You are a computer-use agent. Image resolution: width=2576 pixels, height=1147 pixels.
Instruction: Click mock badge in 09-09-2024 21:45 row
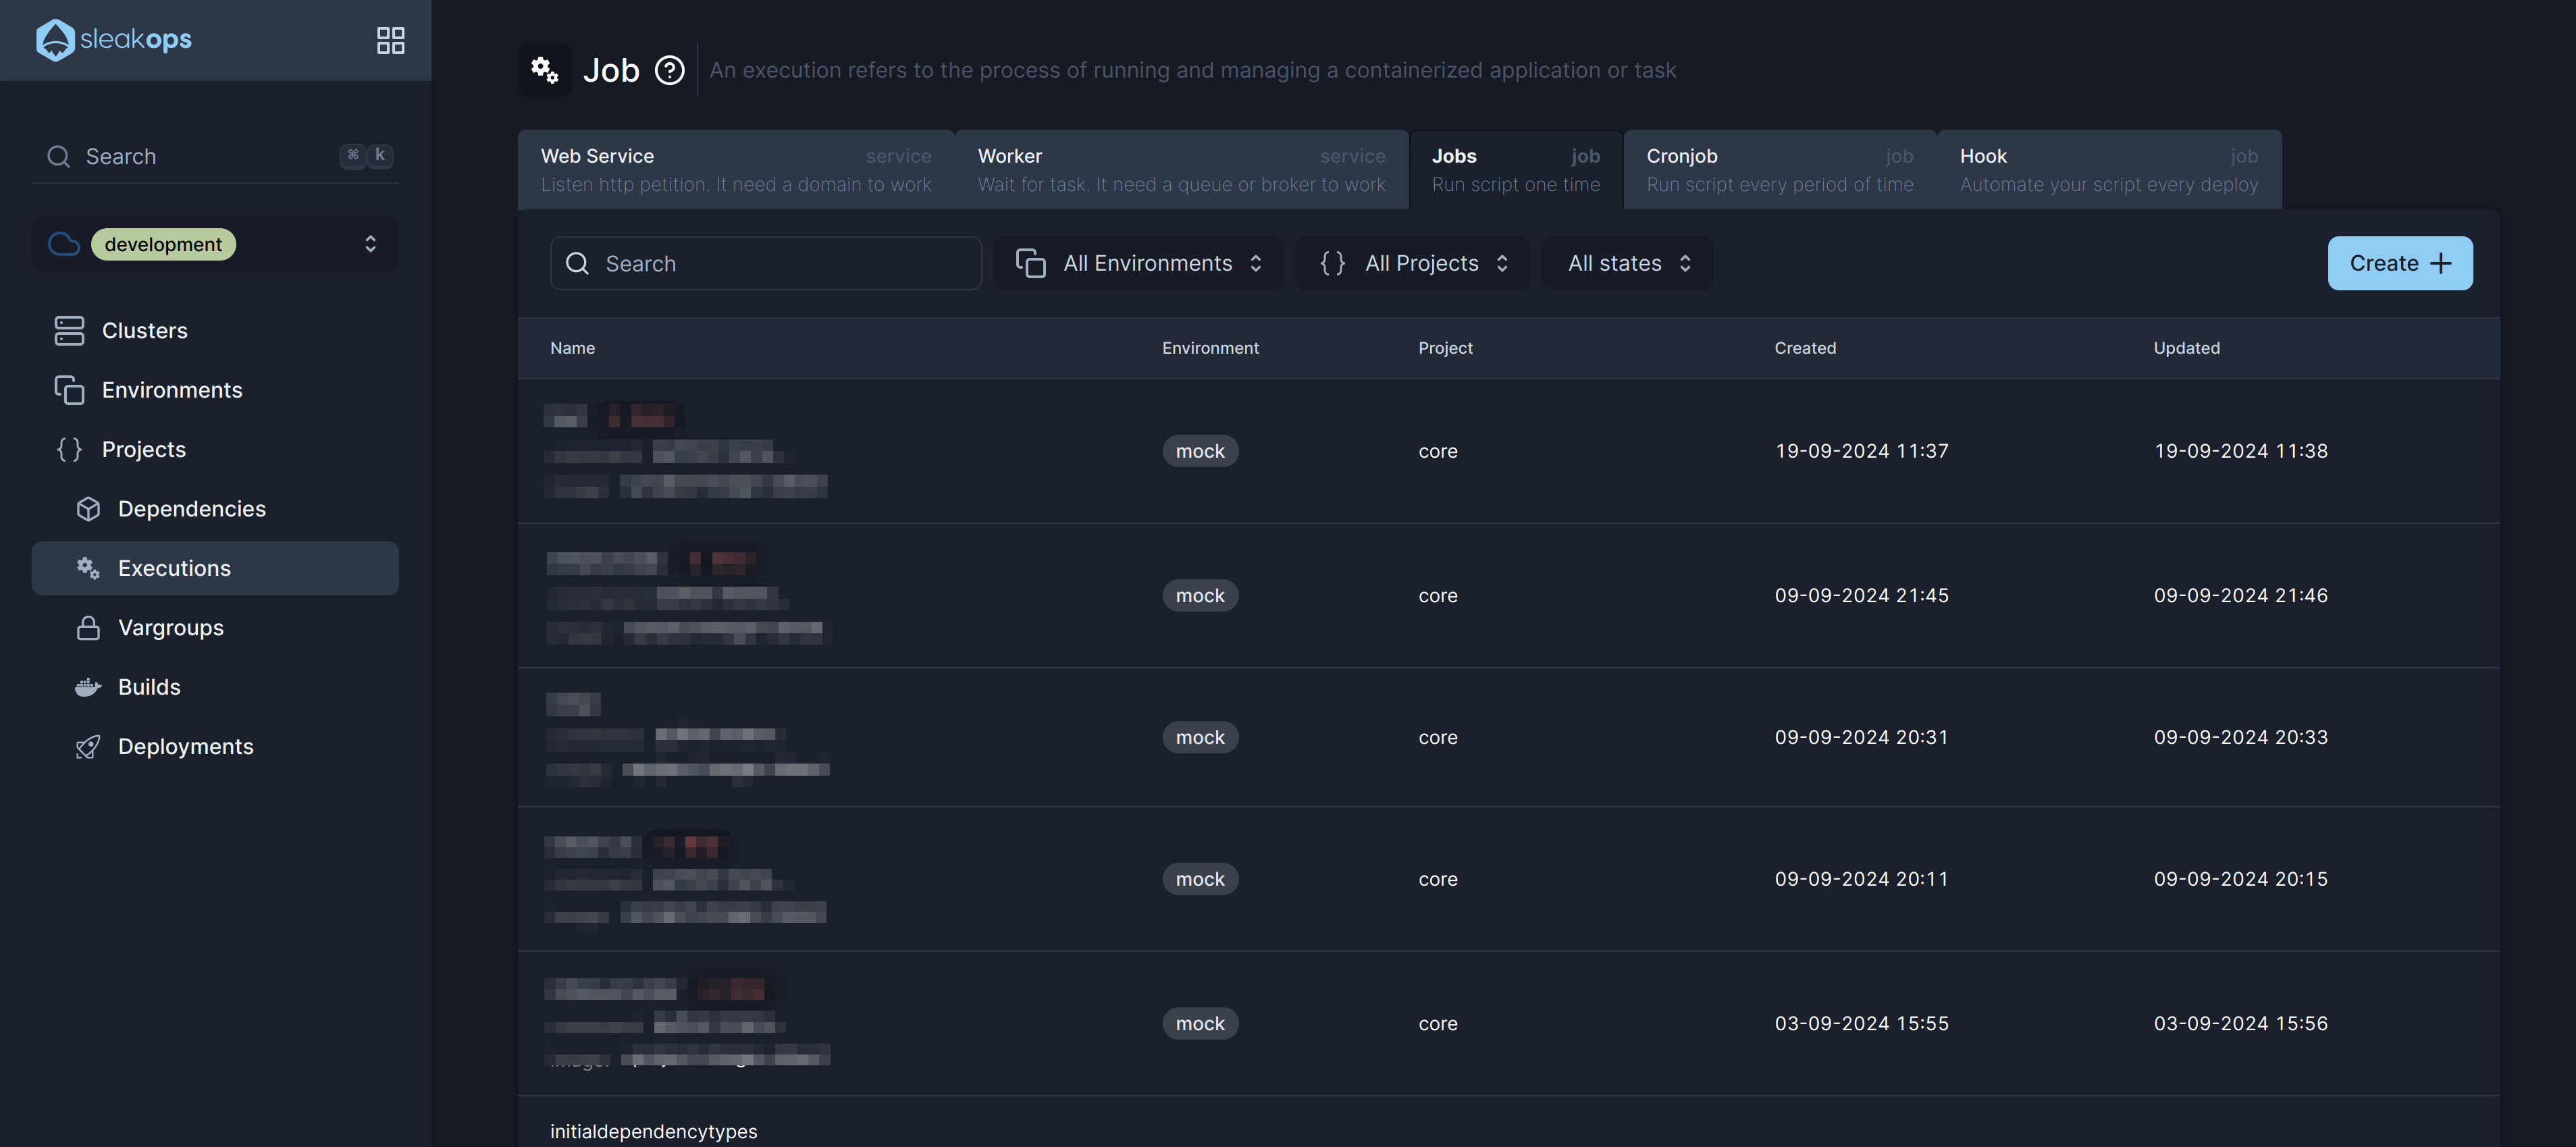click(x=1200, y=596)
